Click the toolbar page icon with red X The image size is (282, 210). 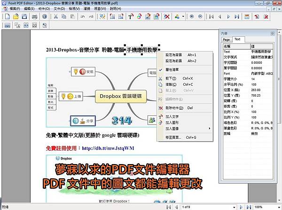pyautogui.click(x=266, y=17)
